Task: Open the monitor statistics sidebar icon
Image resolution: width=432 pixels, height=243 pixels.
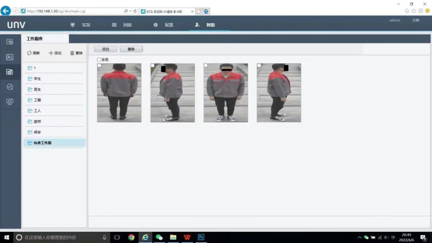Action: pos(10,102)
